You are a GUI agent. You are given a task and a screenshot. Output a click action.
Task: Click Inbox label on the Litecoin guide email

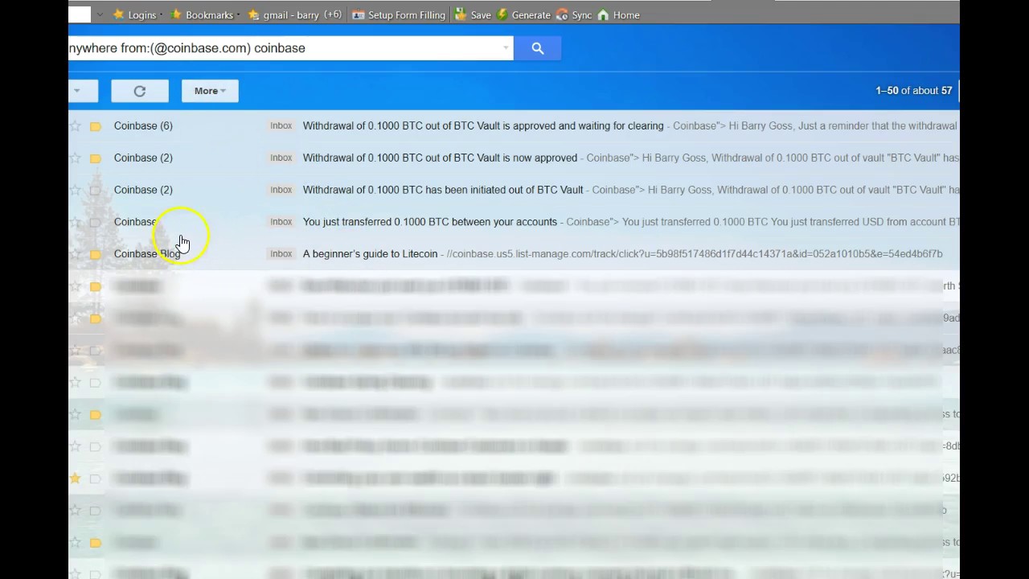(x=281, y=253)
